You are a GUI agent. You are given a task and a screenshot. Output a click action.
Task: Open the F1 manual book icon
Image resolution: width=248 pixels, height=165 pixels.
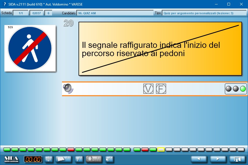coord(64,159)
